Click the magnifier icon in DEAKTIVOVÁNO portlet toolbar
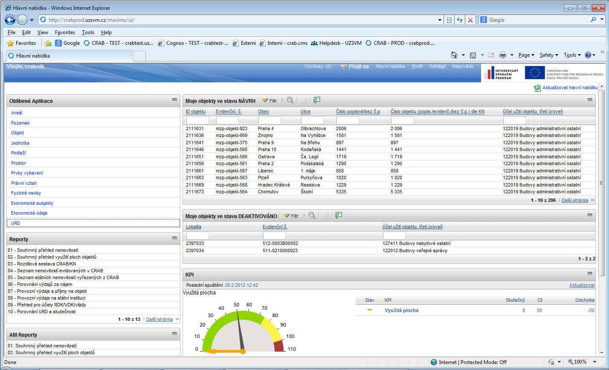 (x=312, y=216)
